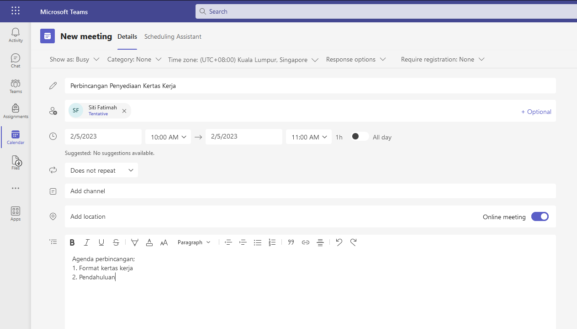Open the 10:00 AM start time dropdown

(168, 137)
